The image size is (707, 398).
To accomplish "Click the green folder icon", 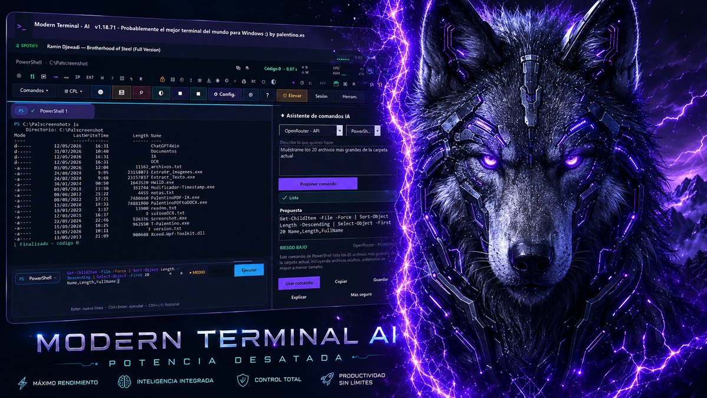I will pos(336,84).
